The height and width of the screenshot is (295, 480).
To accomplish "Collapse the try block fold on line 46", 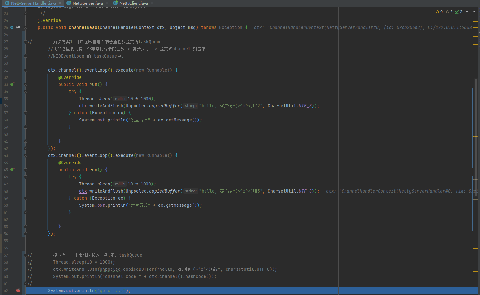I will point(25,177).
